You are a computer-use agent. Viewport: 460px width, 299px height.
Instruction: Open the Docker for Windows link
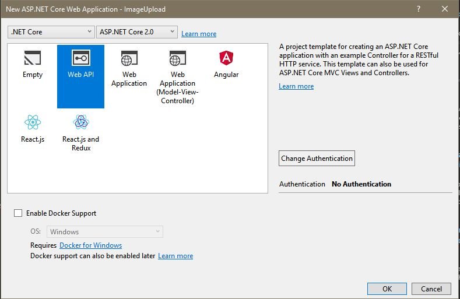[x=90, y=245]
